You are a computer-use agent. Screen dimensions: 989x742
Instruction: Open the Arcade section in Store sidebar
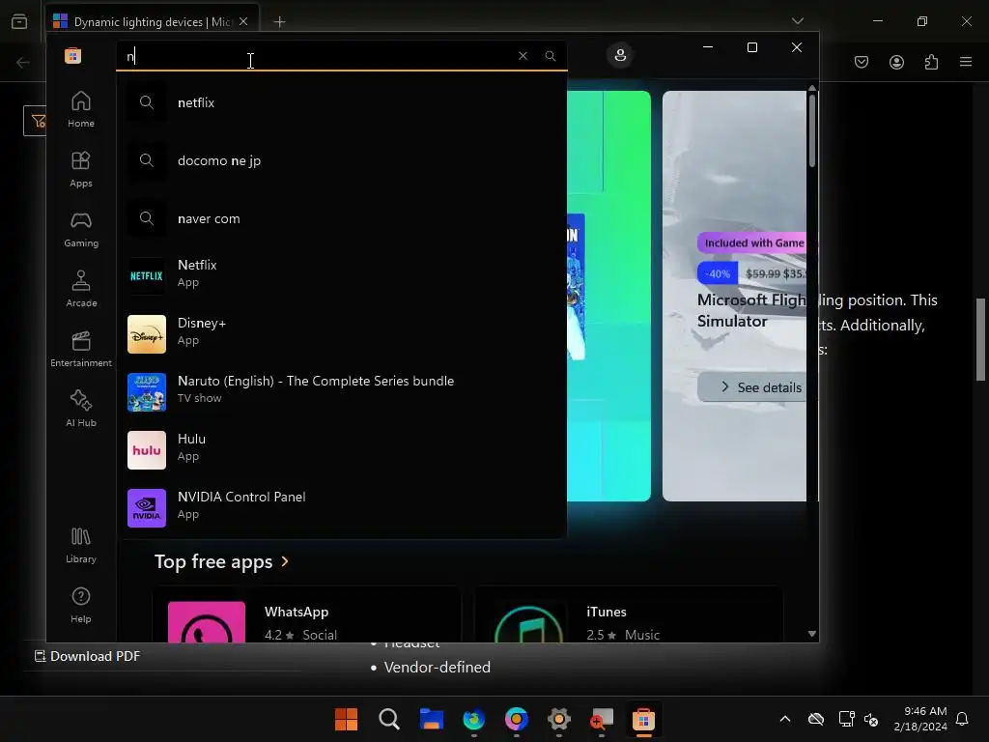pyautogui.click(x=81, y=289)
